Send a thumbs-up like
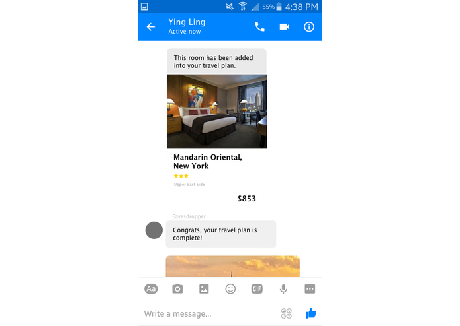Screen dimensions: 460x326 (310, 313)
